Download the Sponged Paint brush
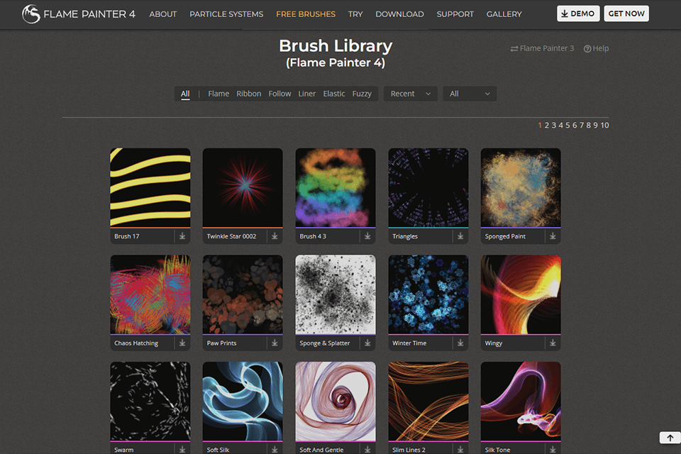 coord(553,236)
